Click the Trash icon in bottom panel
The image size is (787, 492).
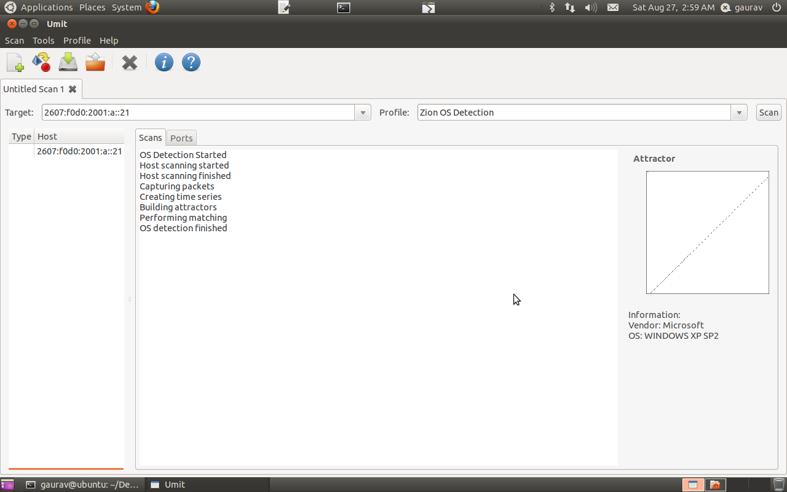(x=779, y=485)
